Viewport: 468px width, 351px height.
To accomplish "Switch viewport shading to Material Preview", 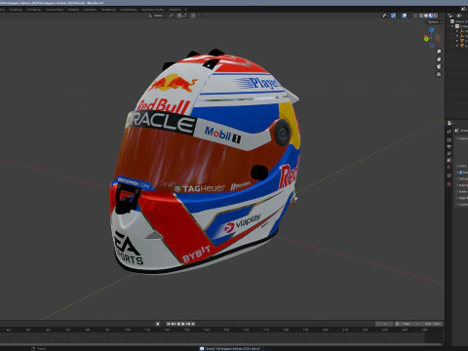I will pyautogui.click(x=431, y=16).
